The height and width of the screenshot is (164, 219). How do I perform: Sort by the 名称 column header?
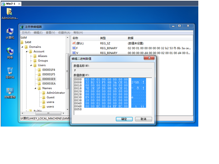tap(85, 38)
